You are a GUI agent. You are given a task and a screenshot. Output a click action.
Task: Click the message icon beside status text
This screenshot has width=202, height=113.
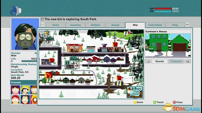(42, 19)
